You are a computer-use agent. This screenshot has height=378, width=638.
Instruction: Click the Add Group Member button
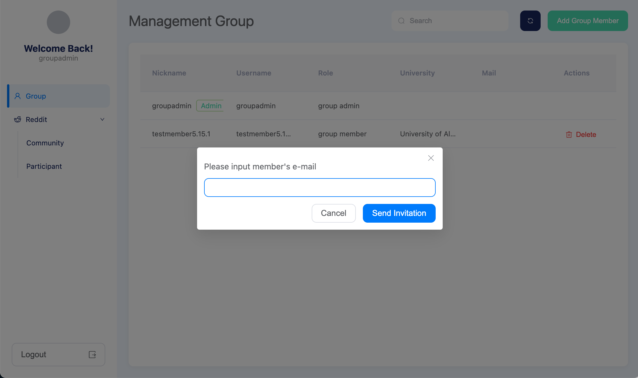(x=587, y=21)
